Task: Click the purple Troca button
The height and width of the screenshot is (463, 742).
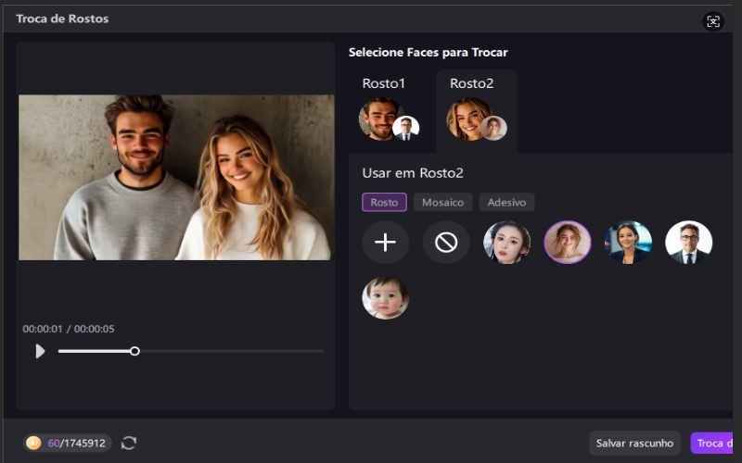Action: point(714,444)
